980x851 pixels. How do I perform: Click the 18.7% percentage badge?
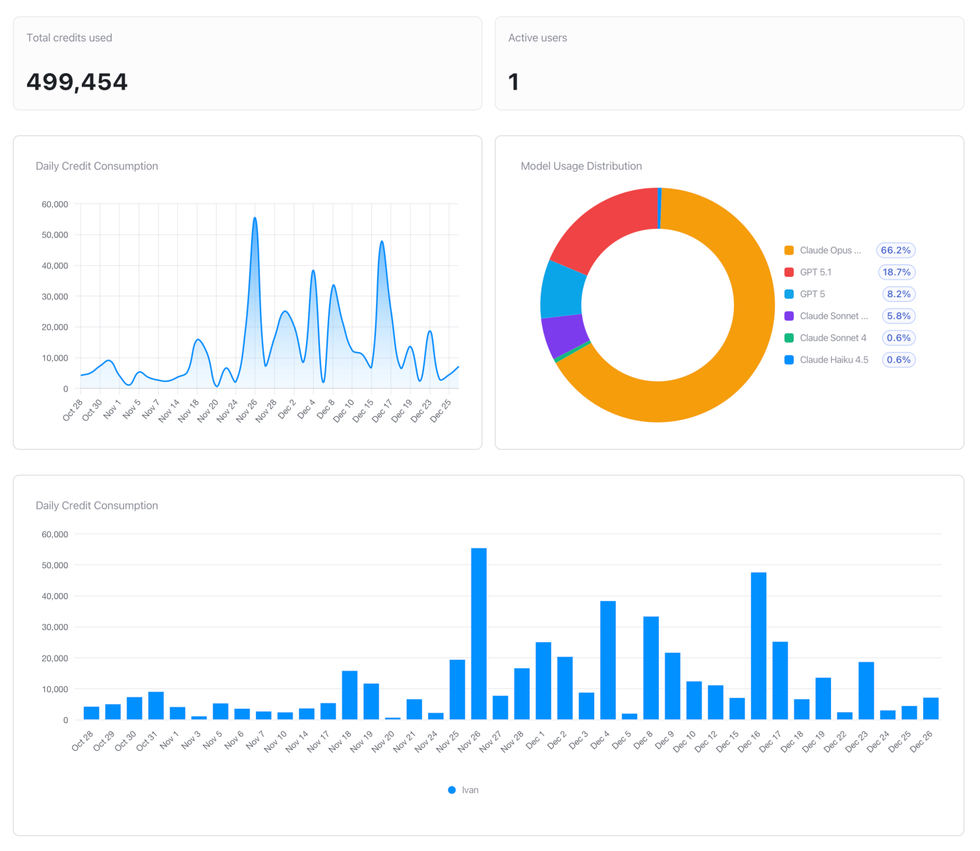[x=897, y=272]
